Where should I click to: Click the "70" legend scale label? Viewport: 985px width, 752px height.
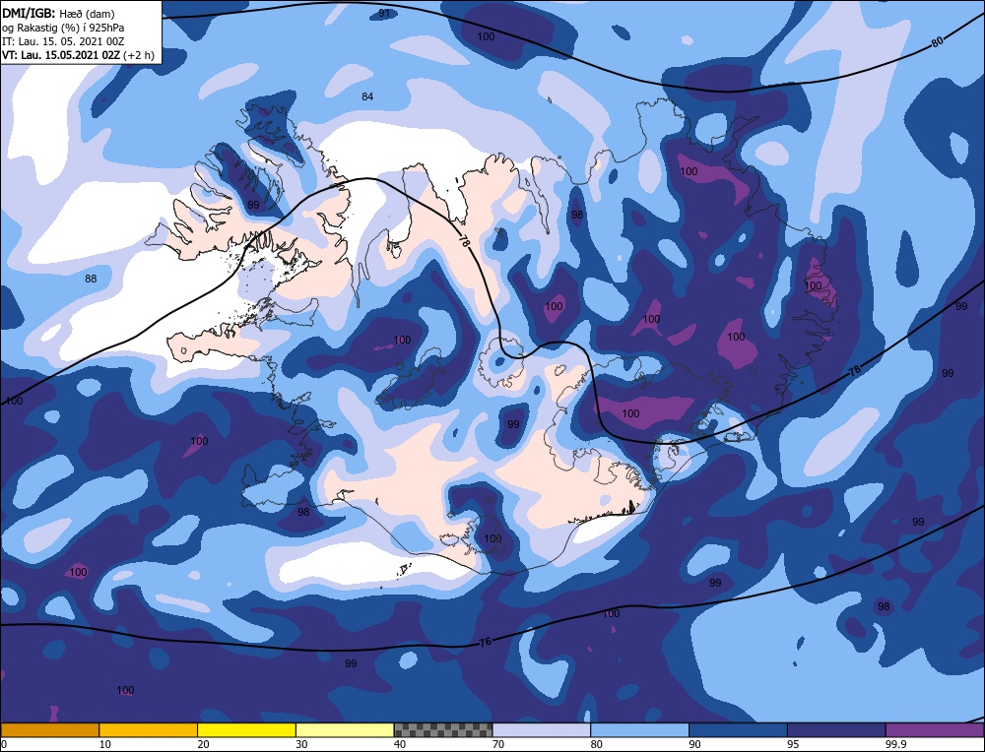point(498,744)
